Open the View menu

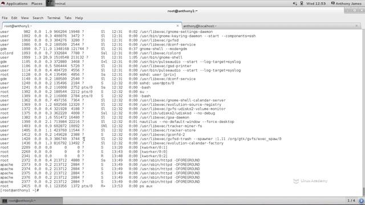click(x=25, y=18)
